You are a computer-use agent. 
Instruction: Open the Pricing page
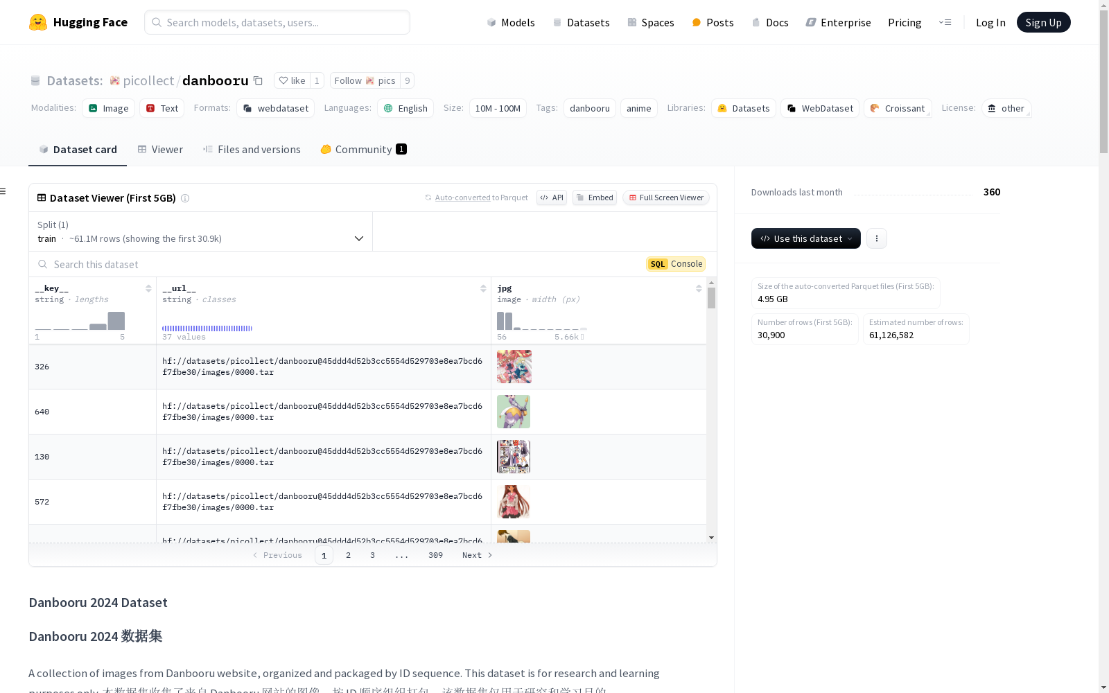click(905, 22)
